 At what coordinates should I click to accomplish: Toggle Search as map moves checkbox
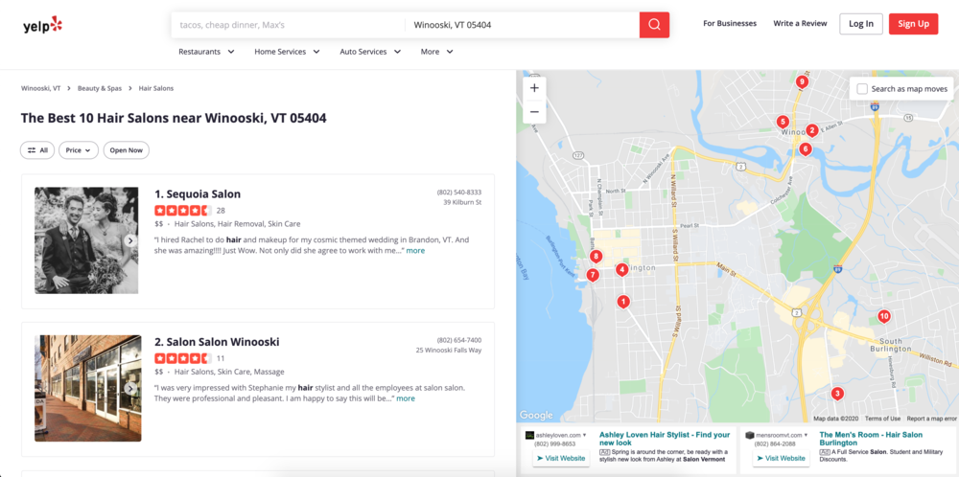pyautogui.click(x=862, y=89)
